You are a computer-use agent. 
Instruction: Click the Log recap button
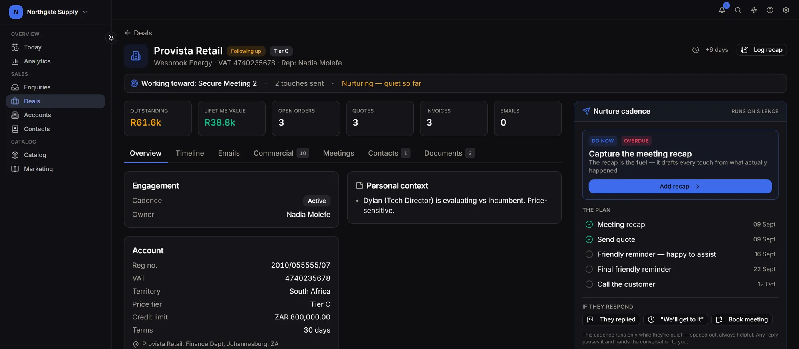coord(761,50)
